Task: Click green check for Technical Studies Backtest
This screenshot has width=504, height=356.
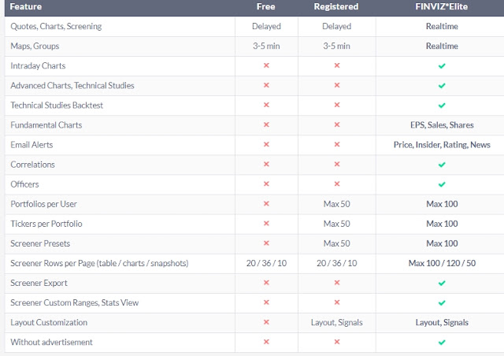Action: tap(442, 106)
